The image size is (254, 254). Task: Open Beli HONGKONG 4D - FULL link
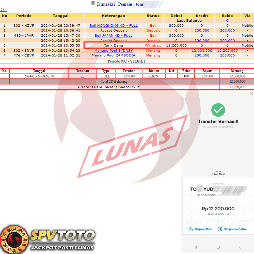[114, 26]
